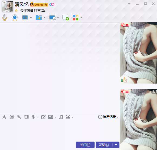
Task: Send a picture using image icon
Action: click(51, 117)
